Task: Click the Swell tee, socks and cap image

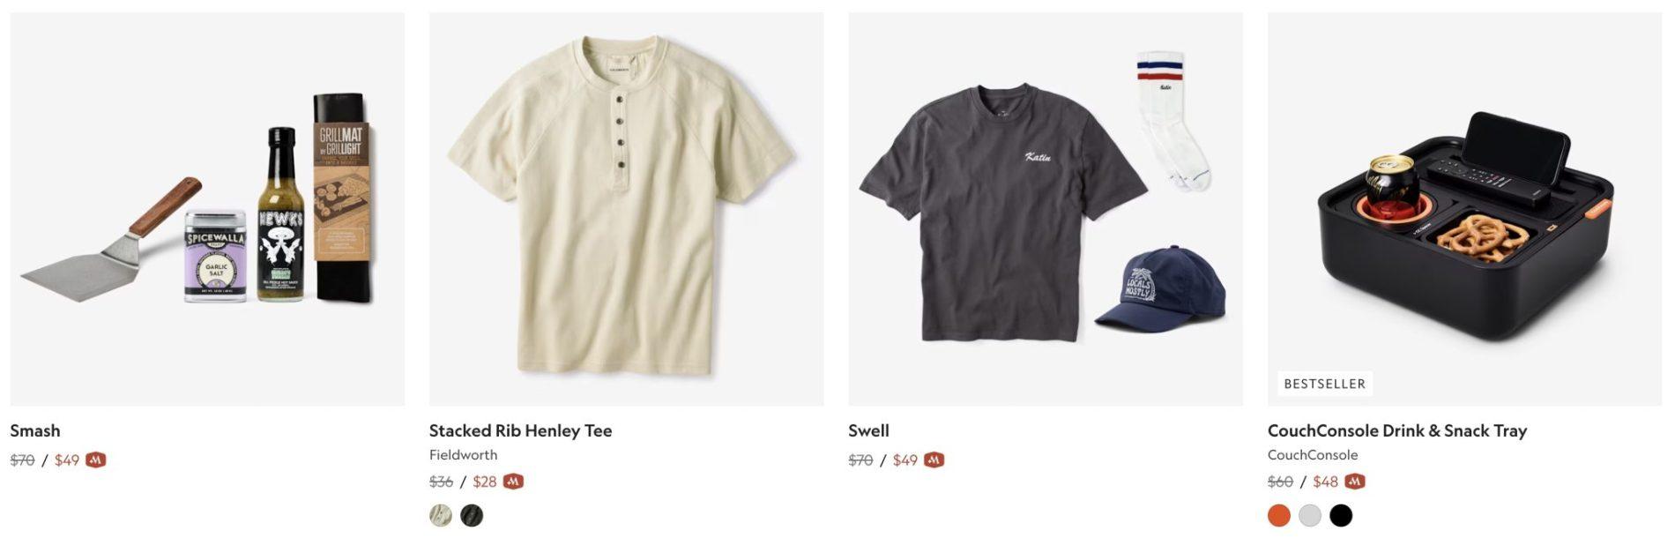Action: (x=1046, y=209)
